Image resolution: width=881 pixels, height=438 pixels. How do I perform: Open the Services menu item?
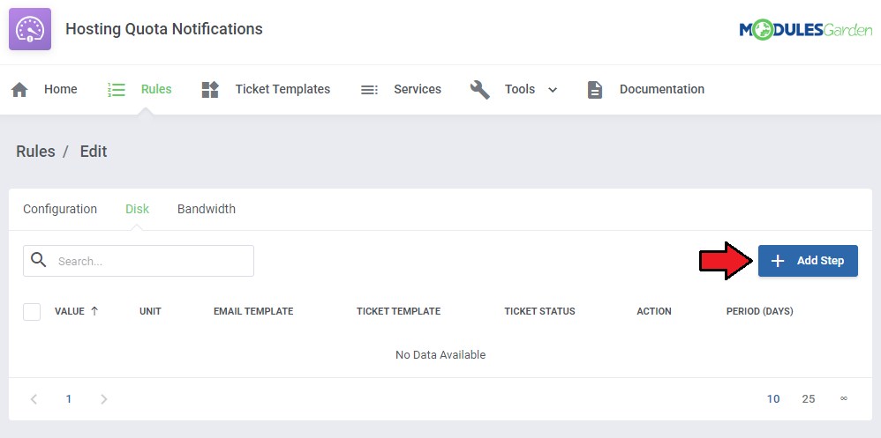(418, 89)
